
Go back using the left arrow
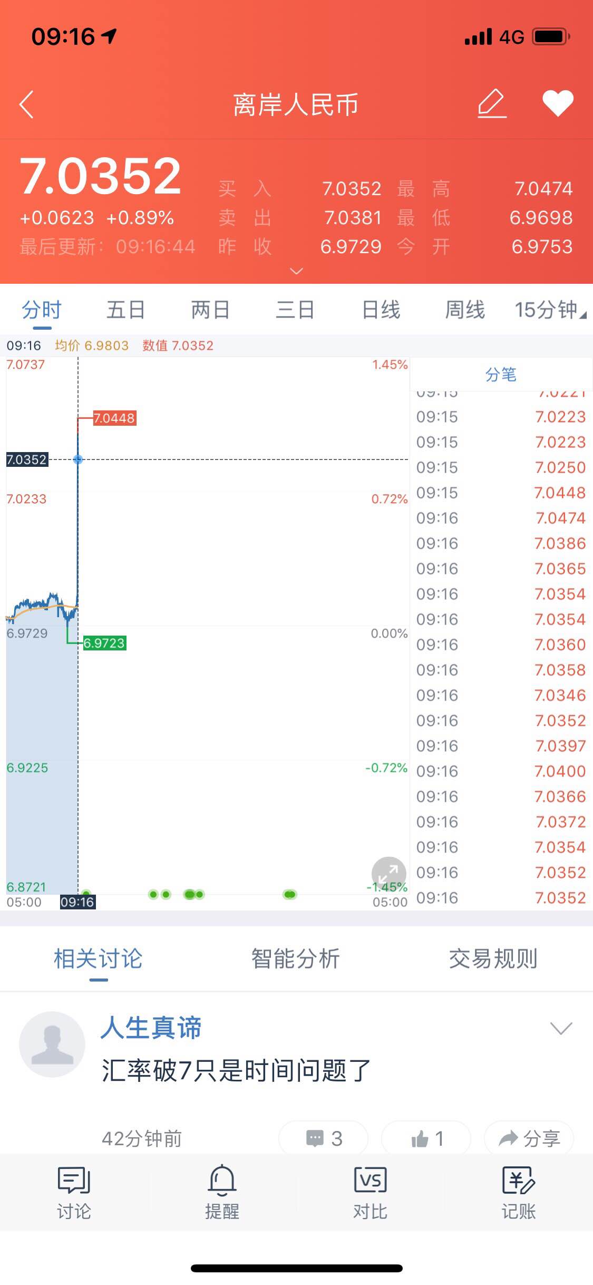pos(26,104)
